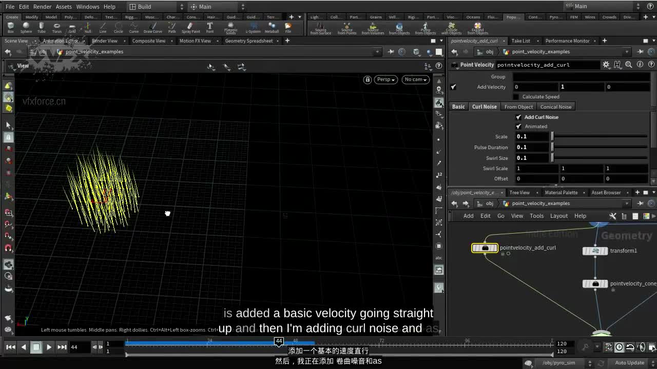Click the File shelf tool
The image size is (657, 369).
pyautogui.click(x=288, y=27)
